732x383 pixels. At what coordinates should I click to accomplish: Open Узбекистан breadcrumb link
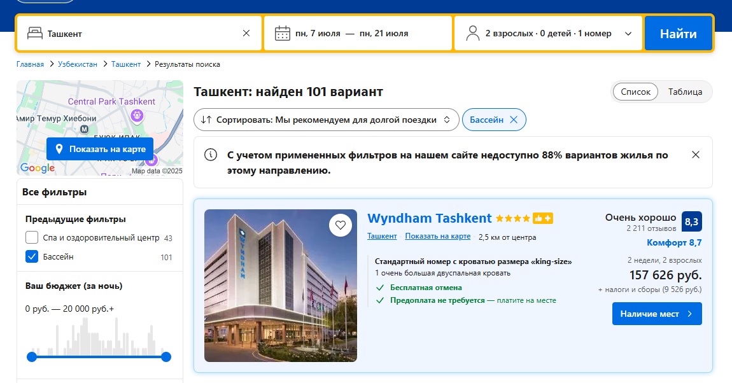coord(78,64)
